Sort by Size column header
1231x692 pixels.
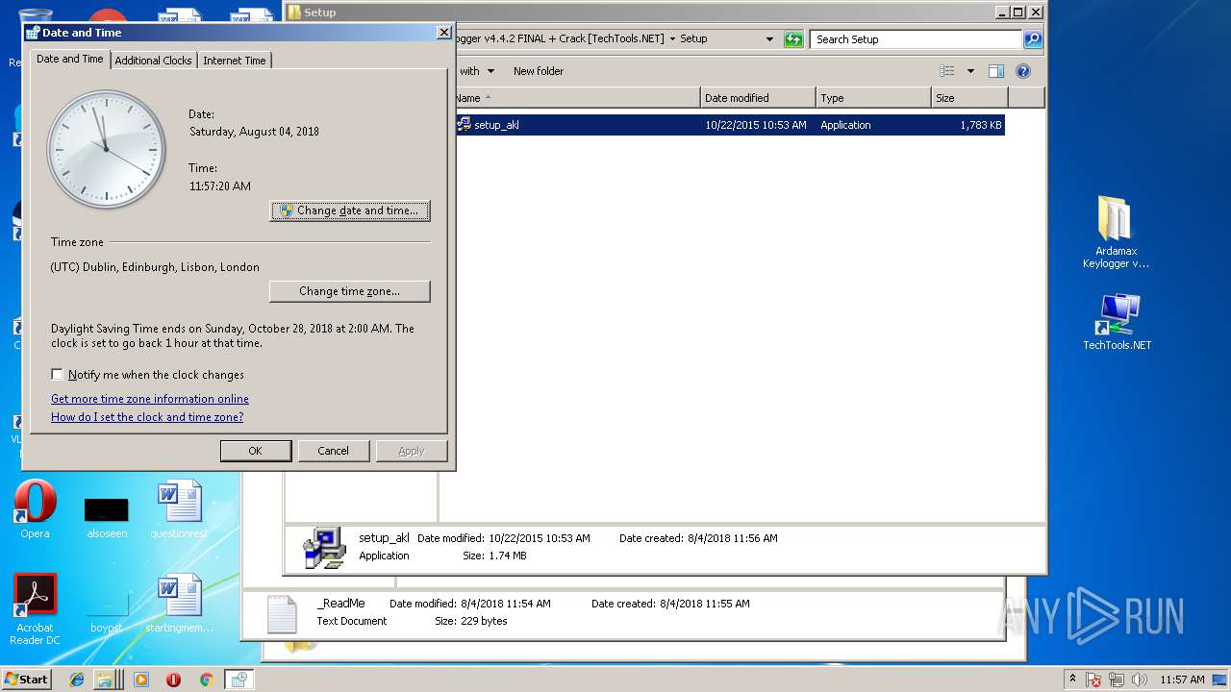click(x=969, y=98)
